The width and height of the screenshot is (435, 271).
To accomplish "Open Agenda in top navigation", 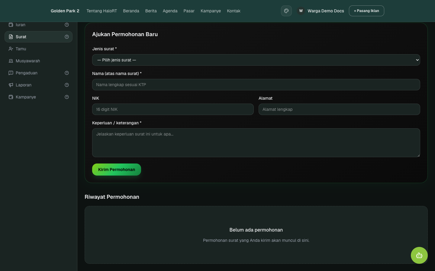I will pyautogui.click(x=170, y=11).
